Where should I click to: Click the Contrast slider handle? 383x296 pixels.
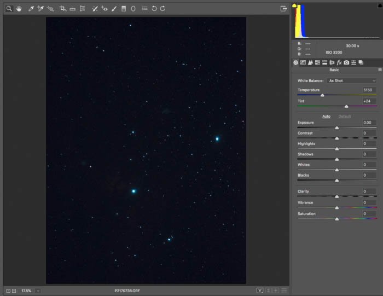coord(337,138)
